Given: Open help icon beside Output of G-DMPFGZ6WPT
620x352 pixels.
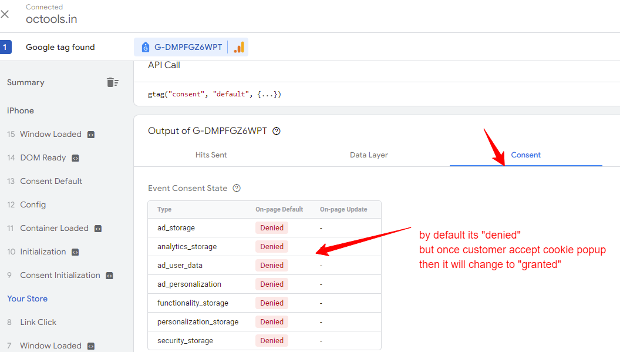Looking at the screenshot, I should tap(277, 131).
